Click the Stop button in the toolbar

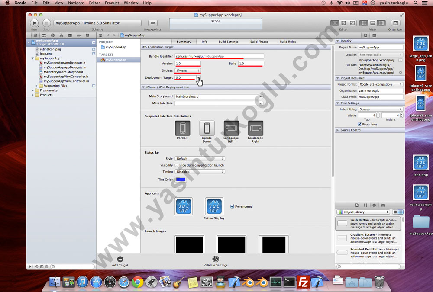pos(46,23)
